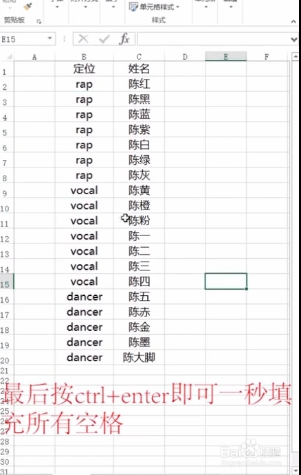
Task: Expand the formula bar with chevron
Action: pos(293,39)
